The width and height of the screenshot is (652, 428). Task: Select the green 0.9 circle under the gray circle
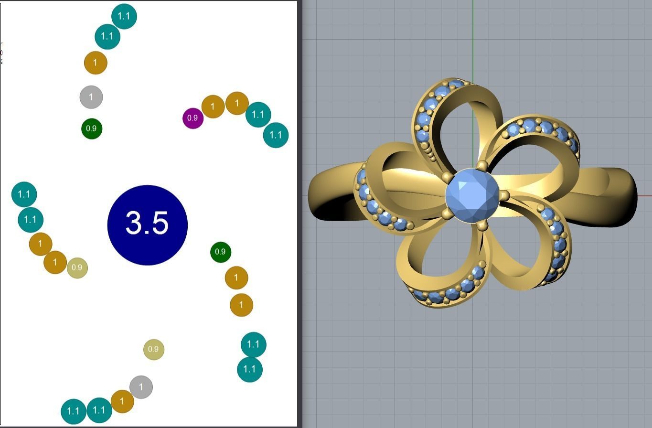tap(92, 128)
